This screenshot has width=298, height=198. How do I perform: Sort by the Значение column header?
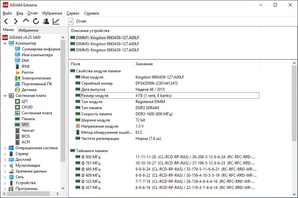click(196, 64)
